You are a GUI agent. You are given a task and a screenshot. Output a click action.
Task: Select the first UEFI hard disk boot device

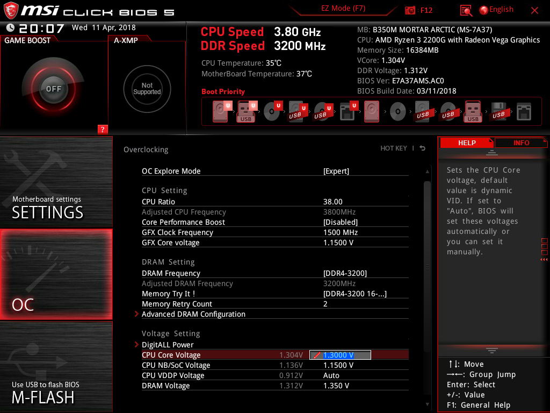pyautogui.click(x=222, y=112)
